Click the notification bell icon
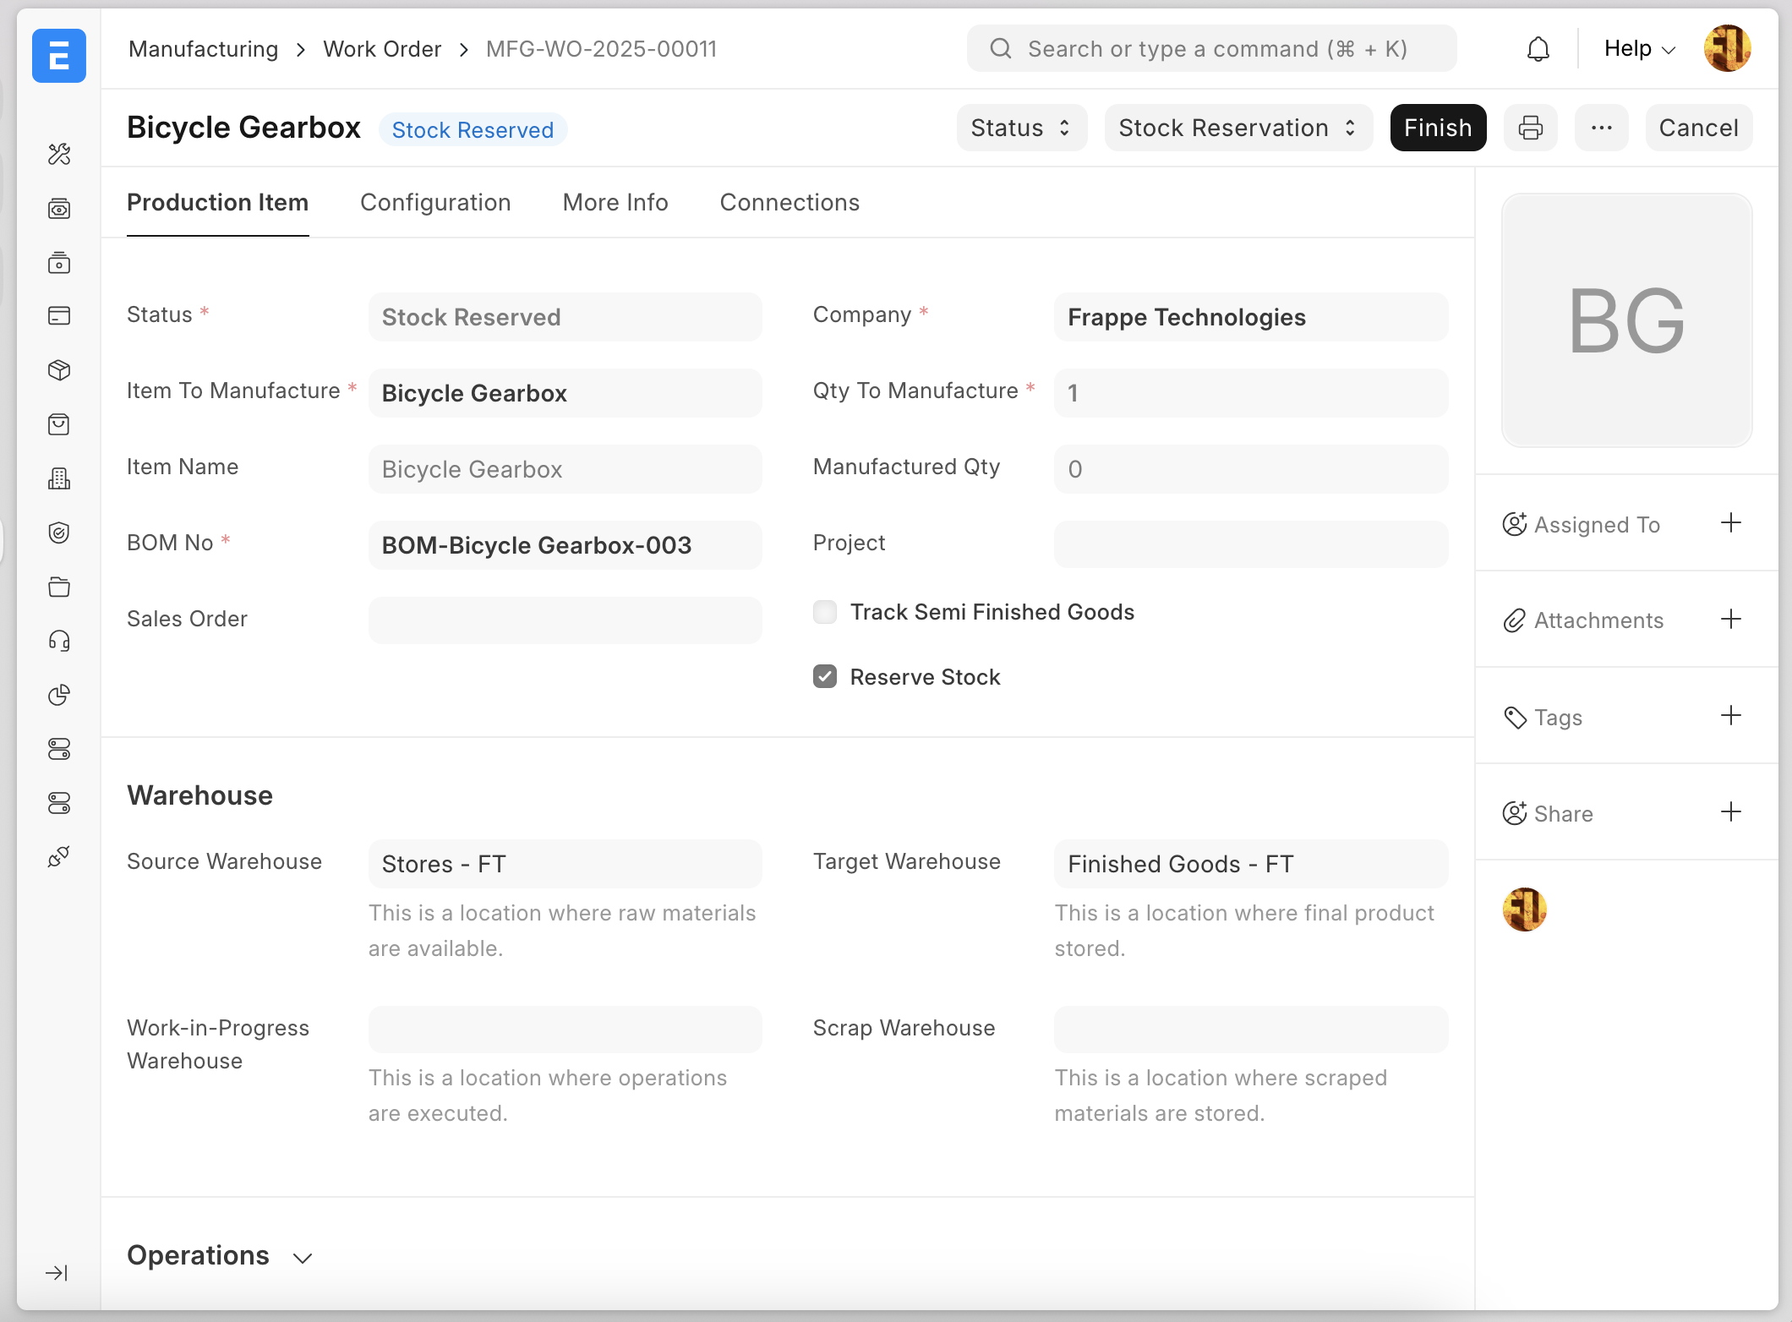This screenshot has height=1322, width=1792. click(x=1538, y=49)
